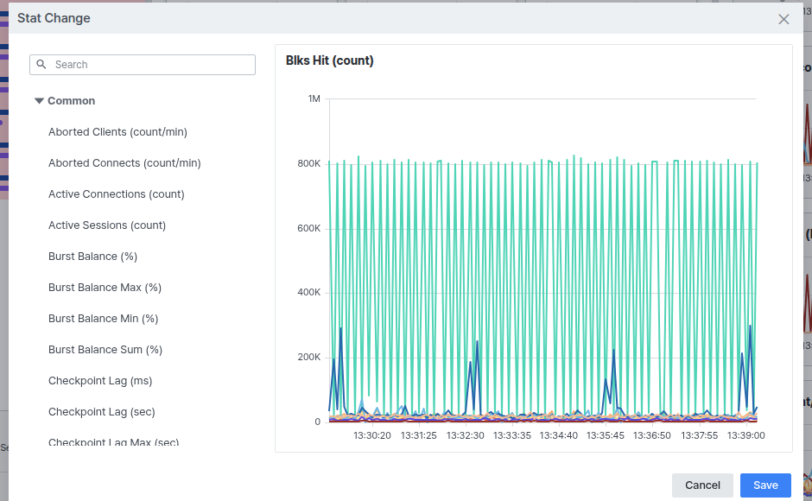Viewport: 812px width, 501px height.
Task: Pick Burst Balance Sum (%) item
Action: tap(105, 350)
